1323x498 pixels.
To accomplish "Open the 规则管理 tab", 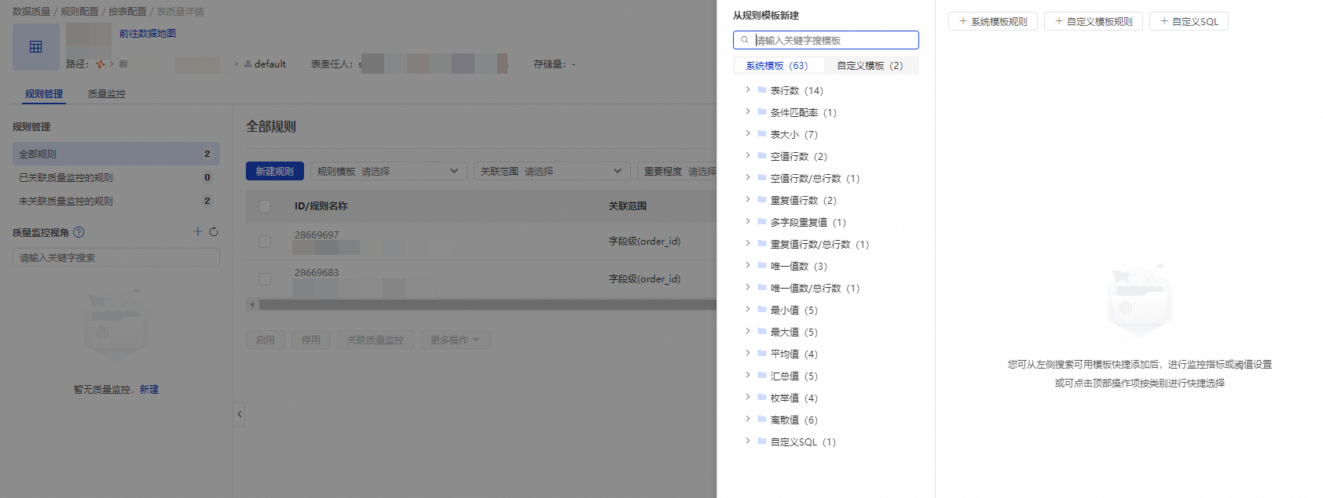I will (44, 93).
